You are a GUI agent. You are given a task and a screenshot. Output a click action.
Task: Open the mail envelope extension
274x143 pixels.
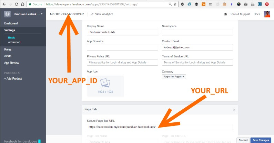tap(246, 4)
